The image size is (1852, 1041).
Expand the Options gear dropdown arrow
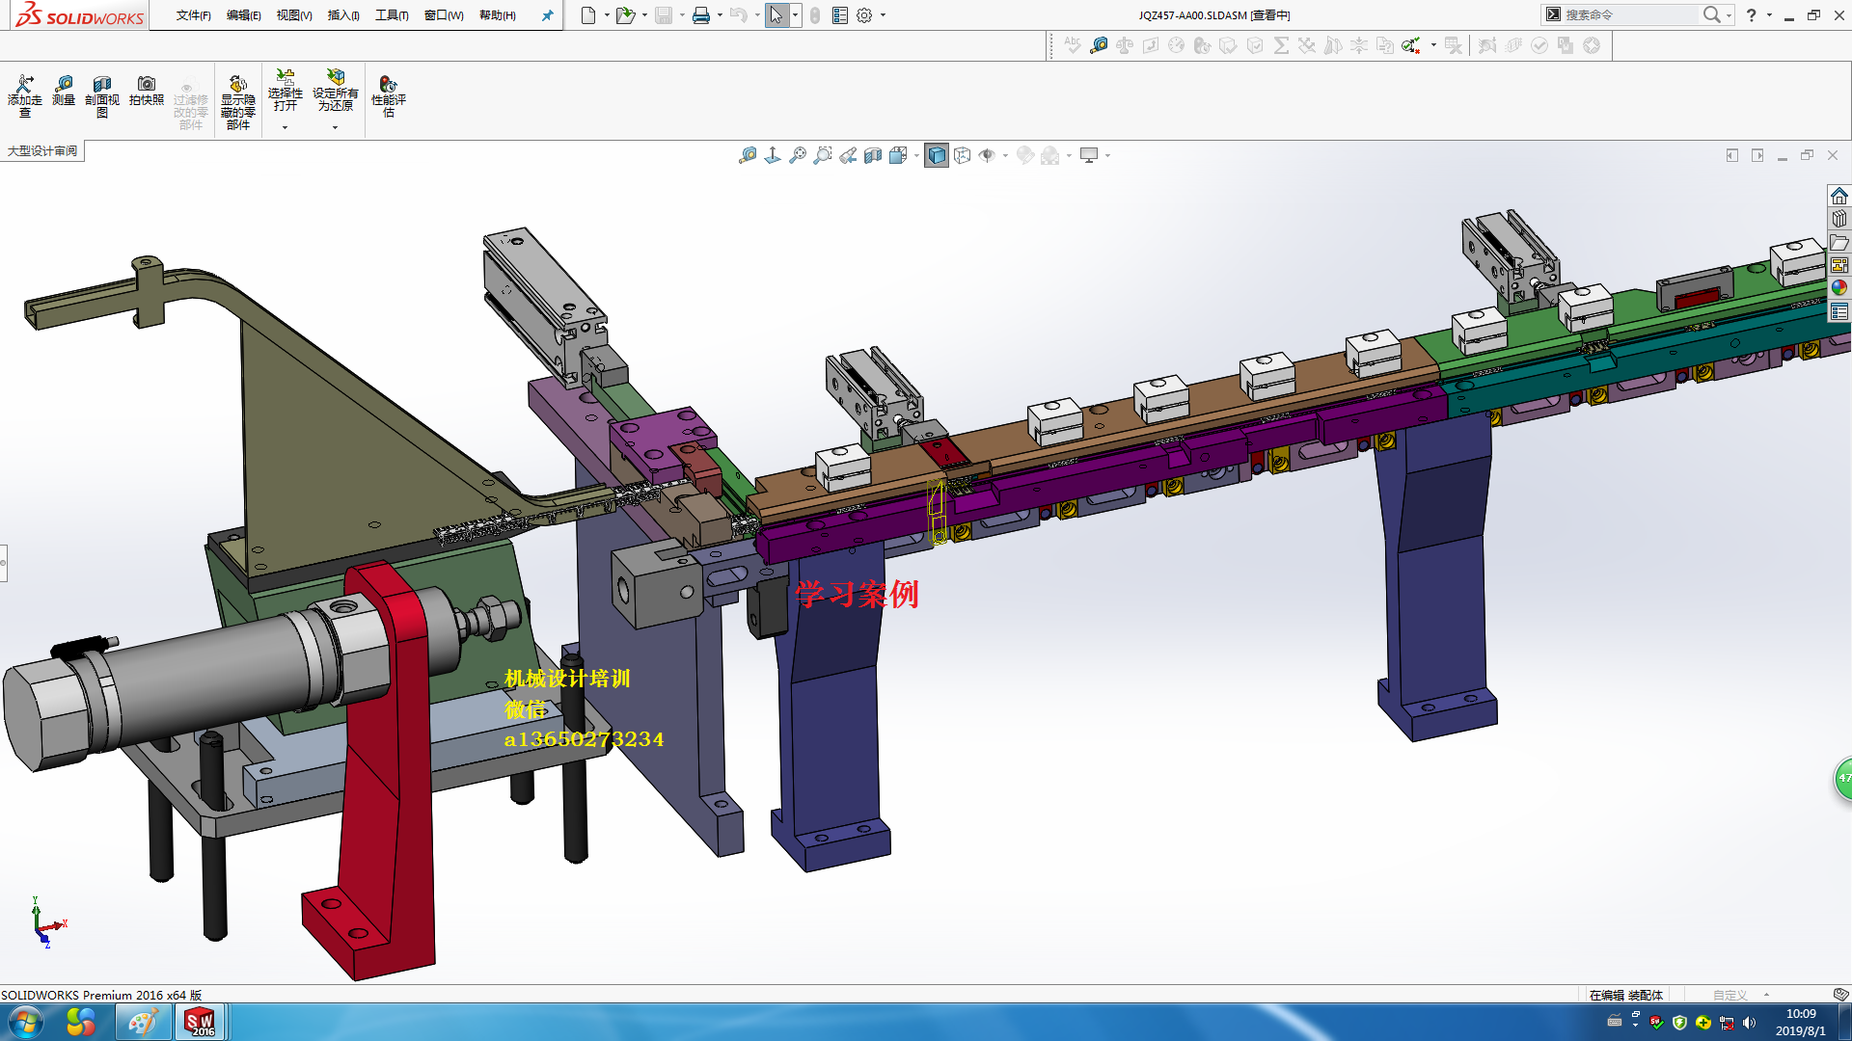pos(883,15)
